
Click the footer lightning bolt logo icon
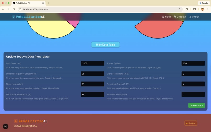(x=16, y=121)
